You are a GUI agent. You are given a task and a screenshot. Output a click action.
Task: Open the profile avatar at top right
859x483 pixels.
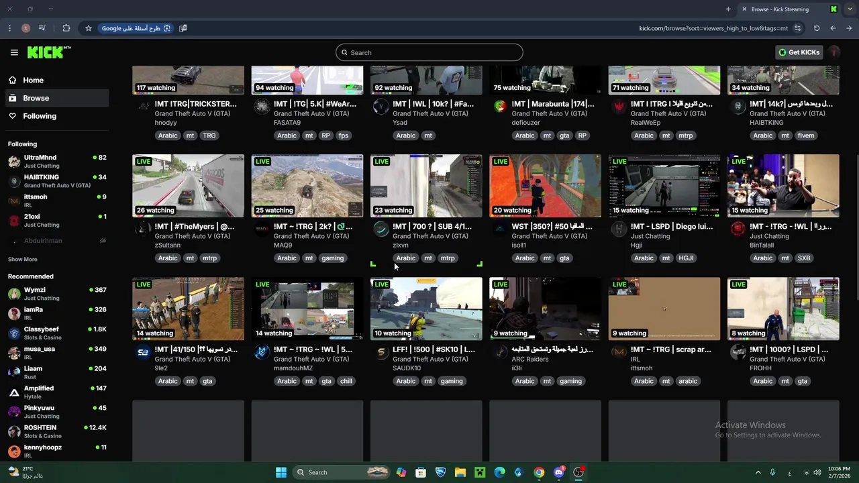point(834,52)
